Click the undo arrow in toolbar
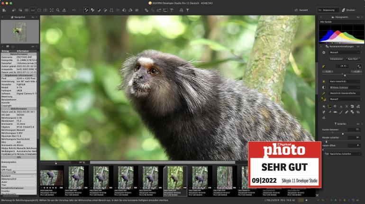 click(74, 10)
